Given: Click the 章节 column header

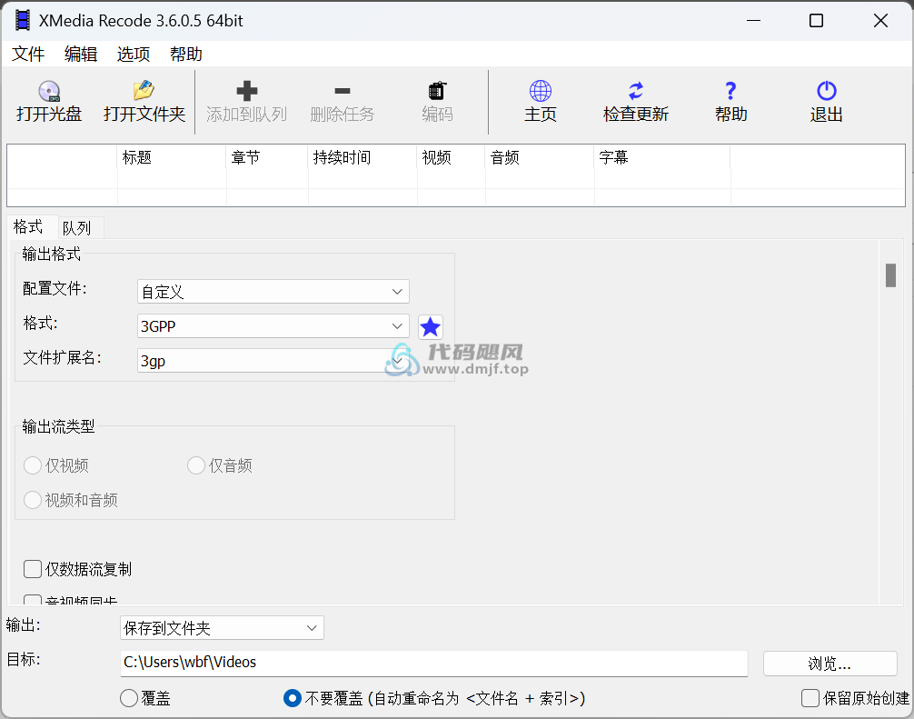Looking at the screenshot, I should (267, 158).
